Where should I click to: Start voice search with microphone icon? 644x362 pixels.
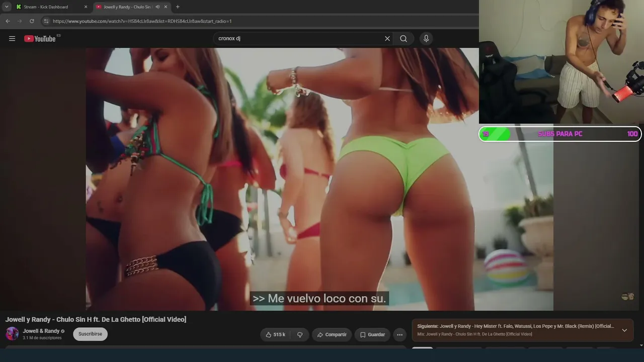coord(426,39)
